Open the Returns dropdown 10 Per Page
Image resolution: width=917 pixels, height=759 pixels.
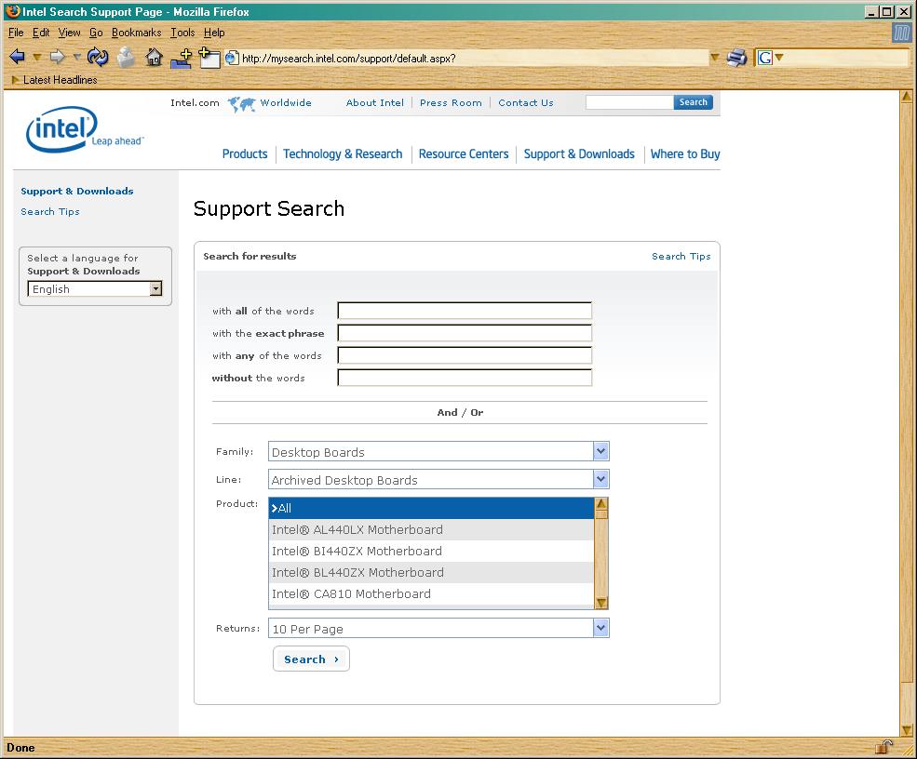tap(600, 628)
